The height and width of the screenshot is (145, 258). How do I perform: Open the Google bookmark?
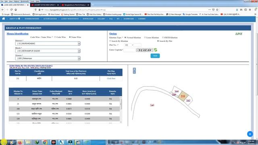6,14
